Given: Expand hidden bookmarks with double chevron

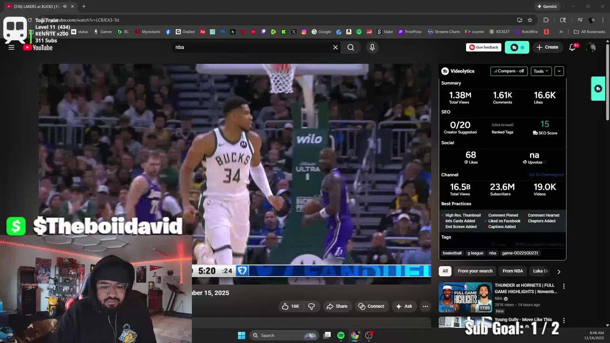Looking at the screenshot, I should [561, 32].
